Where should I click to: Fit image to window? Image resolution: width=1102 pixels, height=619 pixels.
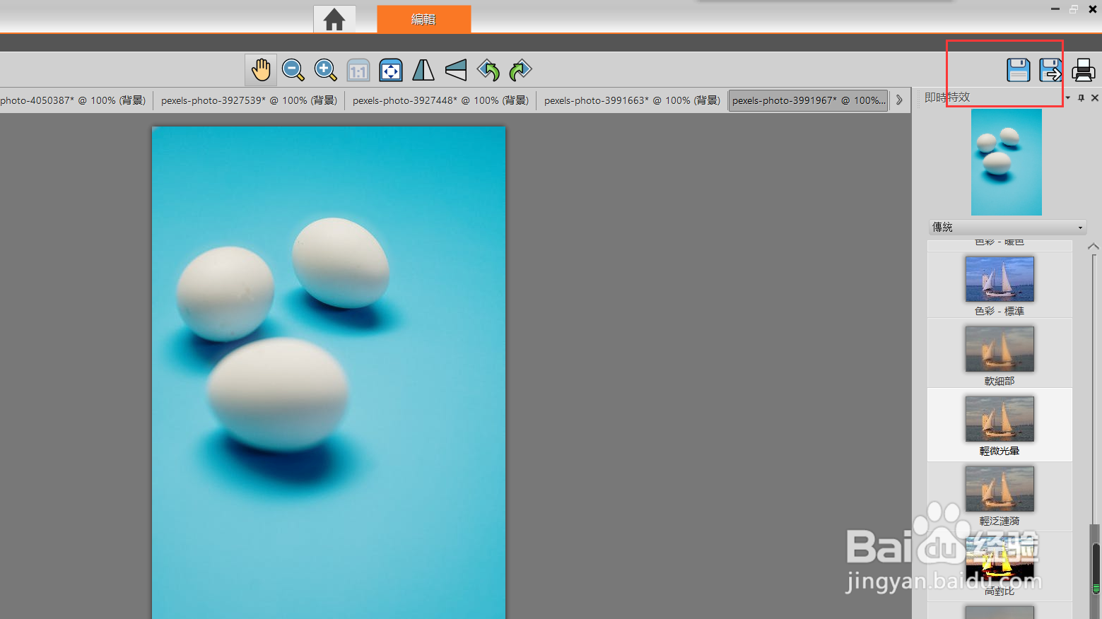391,70
